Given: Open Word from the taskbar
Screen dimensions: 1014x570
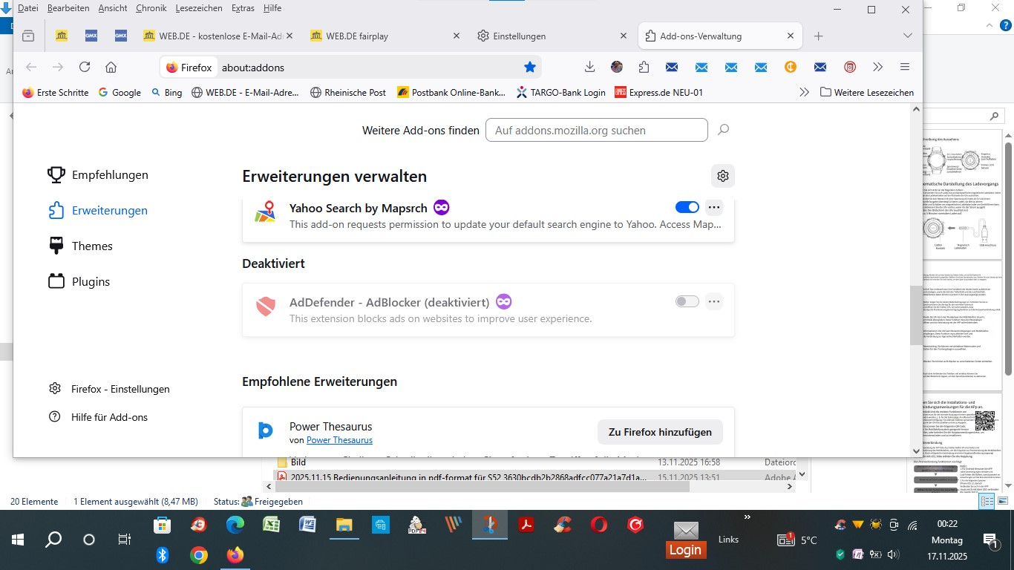Looking at the screenshot, I should tap(307, 525).
